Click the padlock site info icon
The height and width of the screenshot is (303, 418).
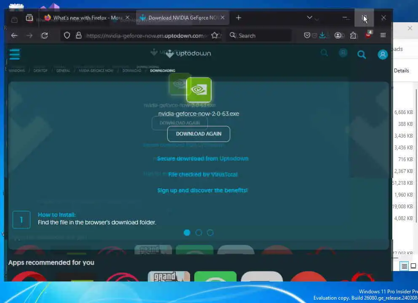click(x=79, y=35)
